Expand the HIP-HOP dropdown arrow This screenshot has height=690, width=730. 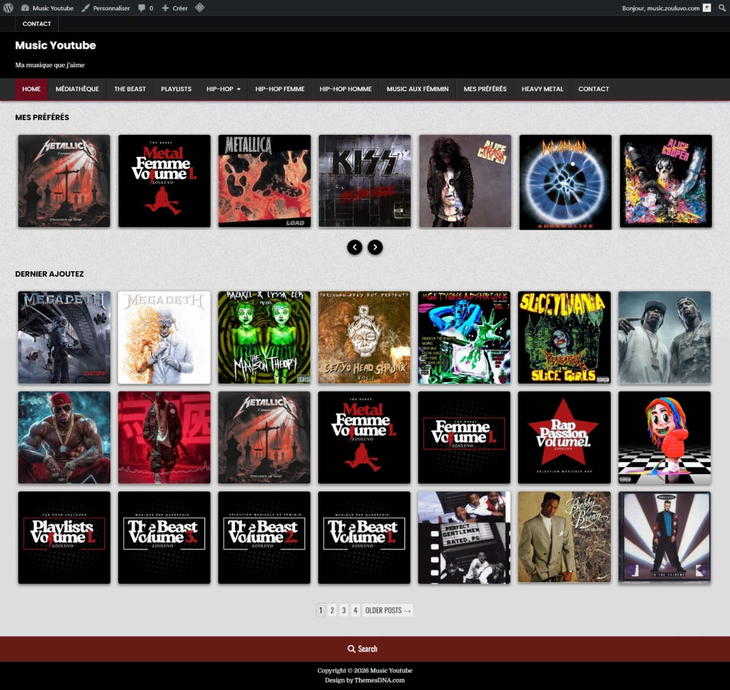(x=238, y=90)
